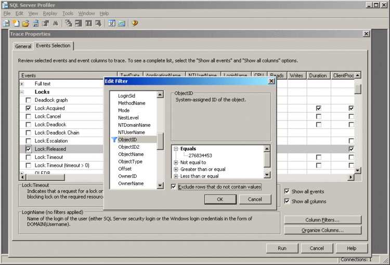Check the Deadlock graph event checkbox
This screenshot has height=265, width=390.
pos(29,100)
